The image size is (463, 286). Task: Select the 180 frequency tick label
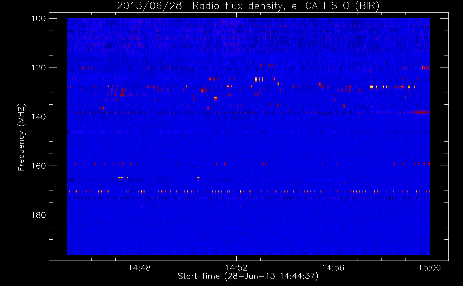click(x=39, y=215)
